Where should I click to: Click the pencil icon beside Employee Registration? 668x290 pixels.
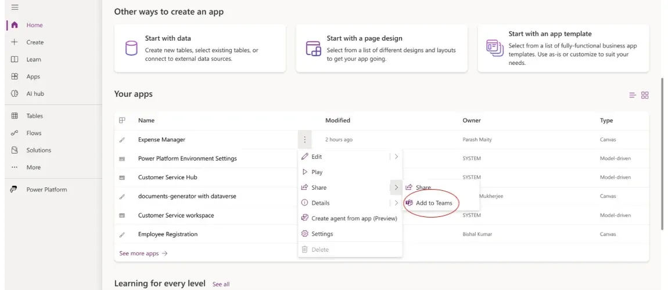tap(122, 234)
